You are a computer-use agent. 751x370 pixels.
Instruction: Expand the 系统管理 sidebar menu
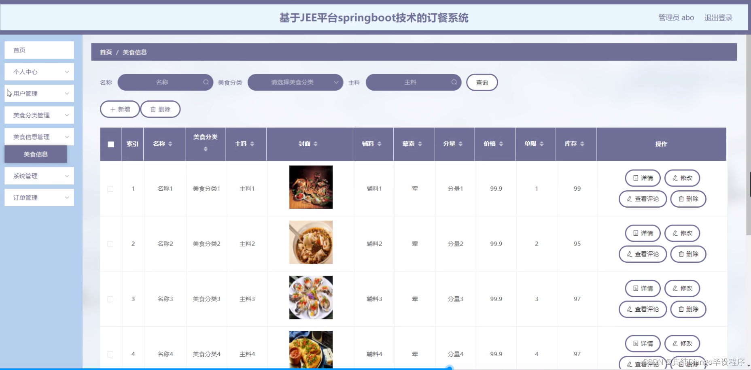click(39, 176)
